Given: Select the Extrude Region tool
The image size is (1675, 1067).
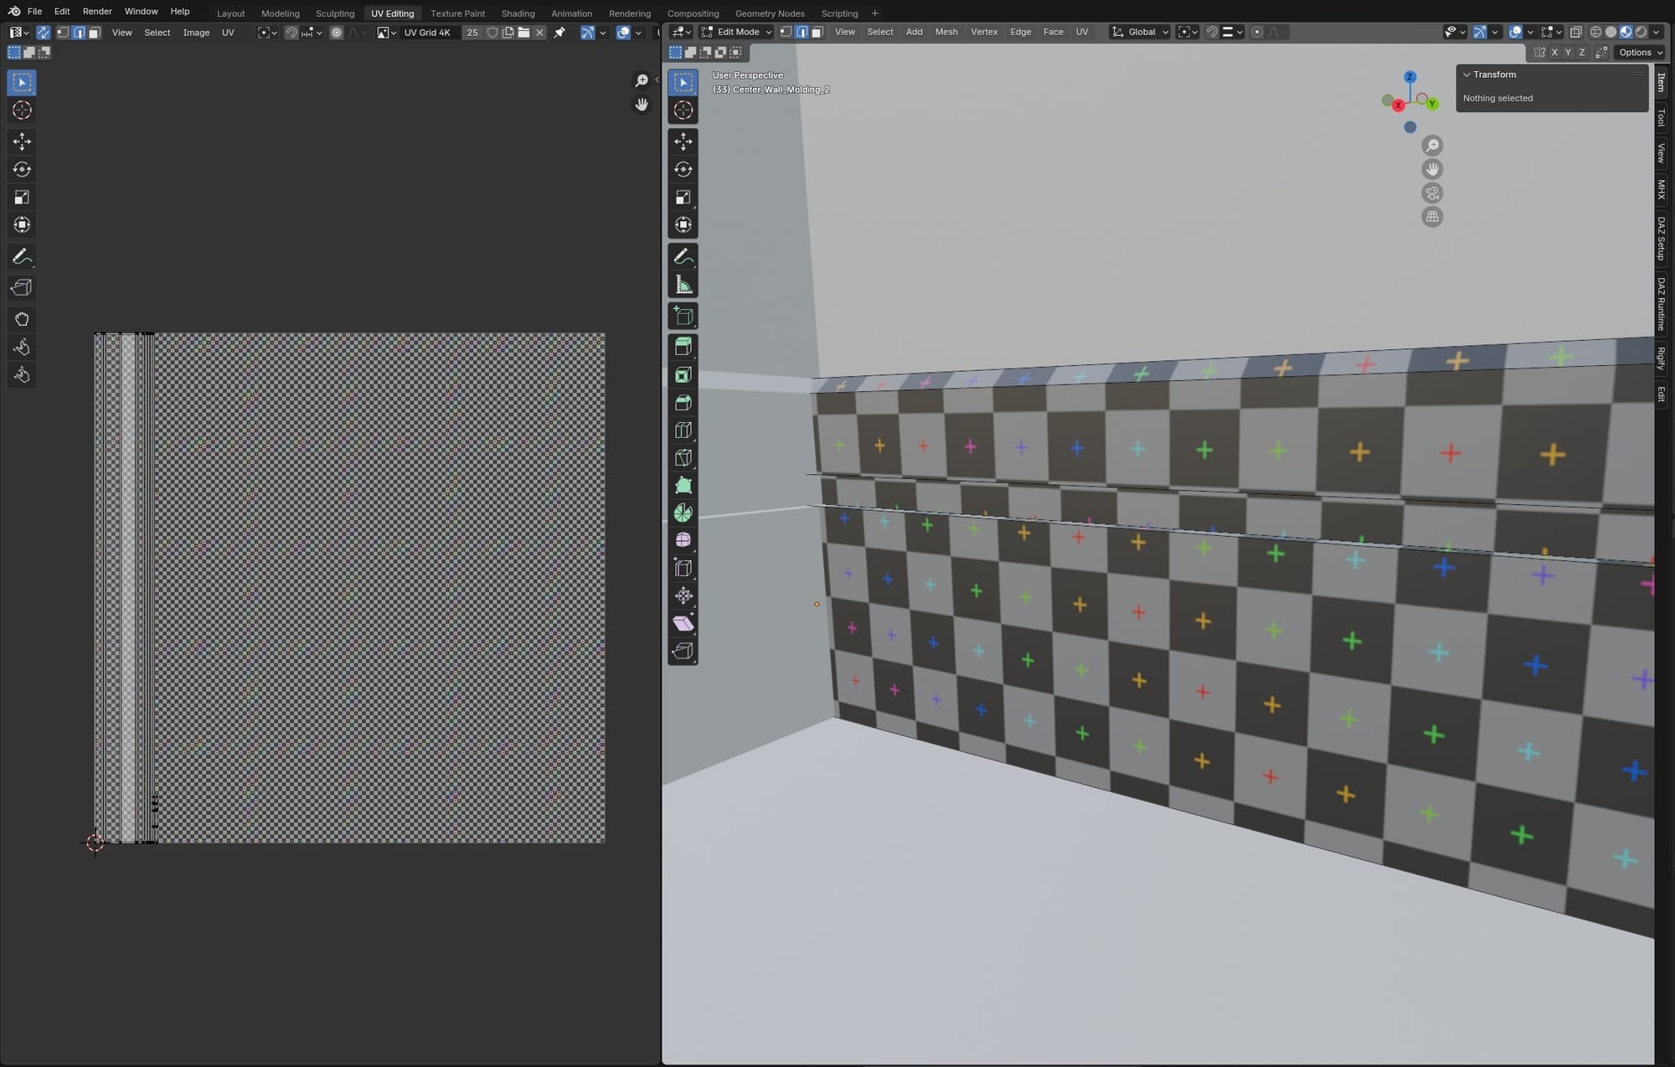Looking at the screenshot, I should [683, 347].
